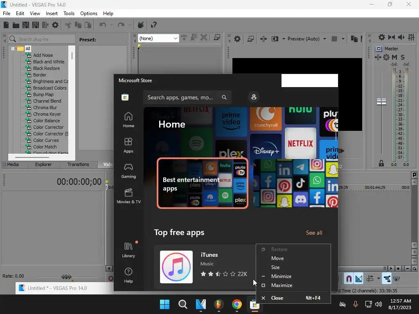Open the Overlays dropdown arrow
This screenshot has width=419, height=314.
pyautogui.click(x=343, y=39)
